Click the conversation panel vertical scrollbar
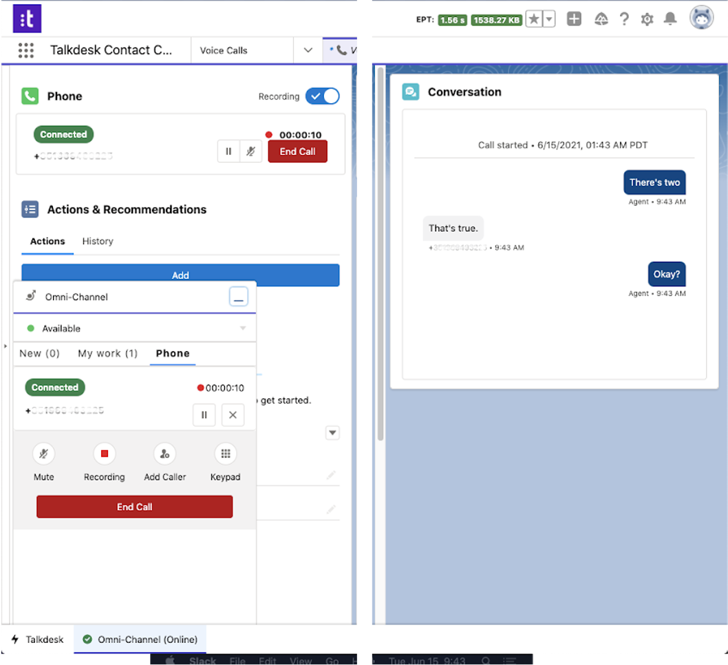Viewport: 728px width, 665px height. click(x=381, y=253)
